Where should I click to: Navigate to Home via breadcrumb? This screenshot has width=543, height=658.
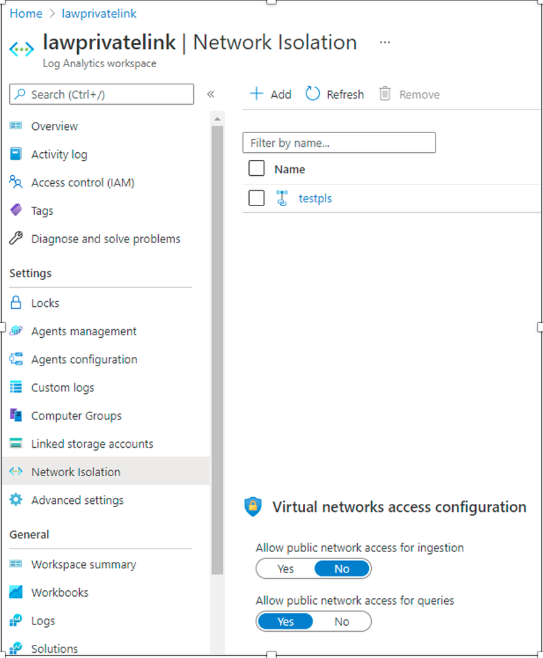pyautogui.click(x=26, y=13)
